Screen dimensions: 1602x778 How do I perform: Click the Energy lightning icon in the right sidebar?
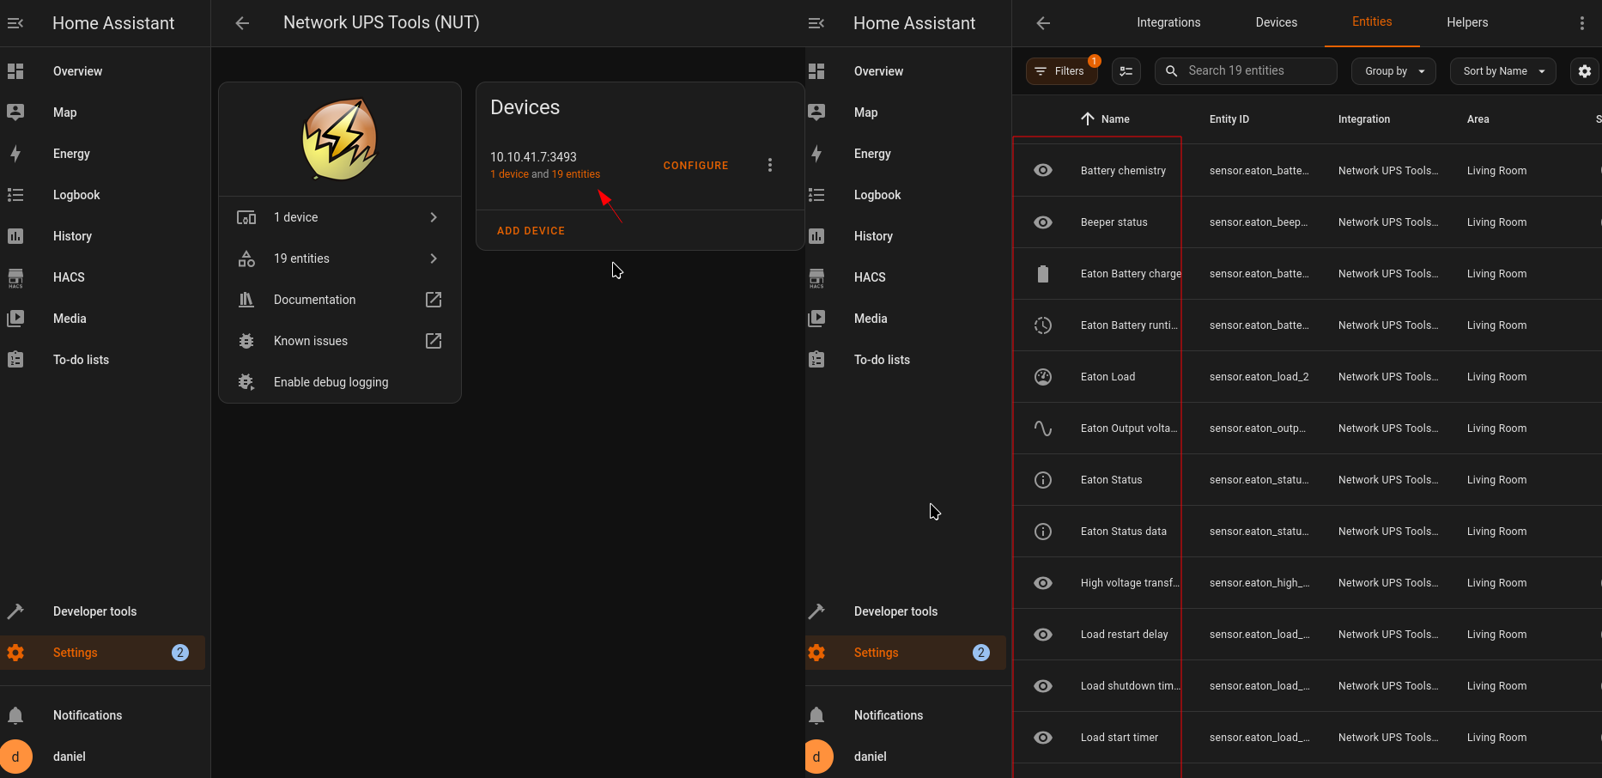tap(816, 154)
